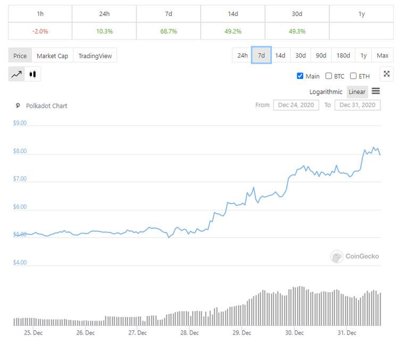Image resolution: width=399 pixels, height=343 pixels.
Task: Switch to the Market Cap tab
Action: (52, 56)
